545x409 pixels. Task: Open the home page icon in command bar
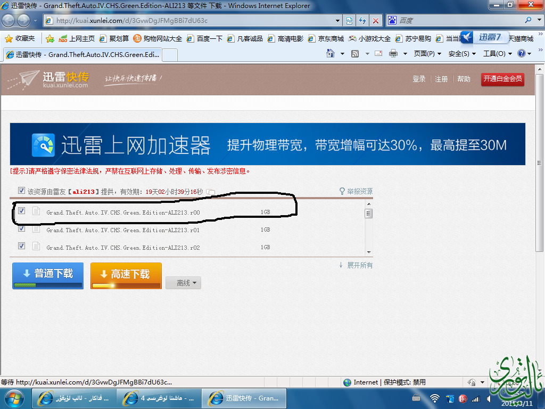[x=331, y=54]
